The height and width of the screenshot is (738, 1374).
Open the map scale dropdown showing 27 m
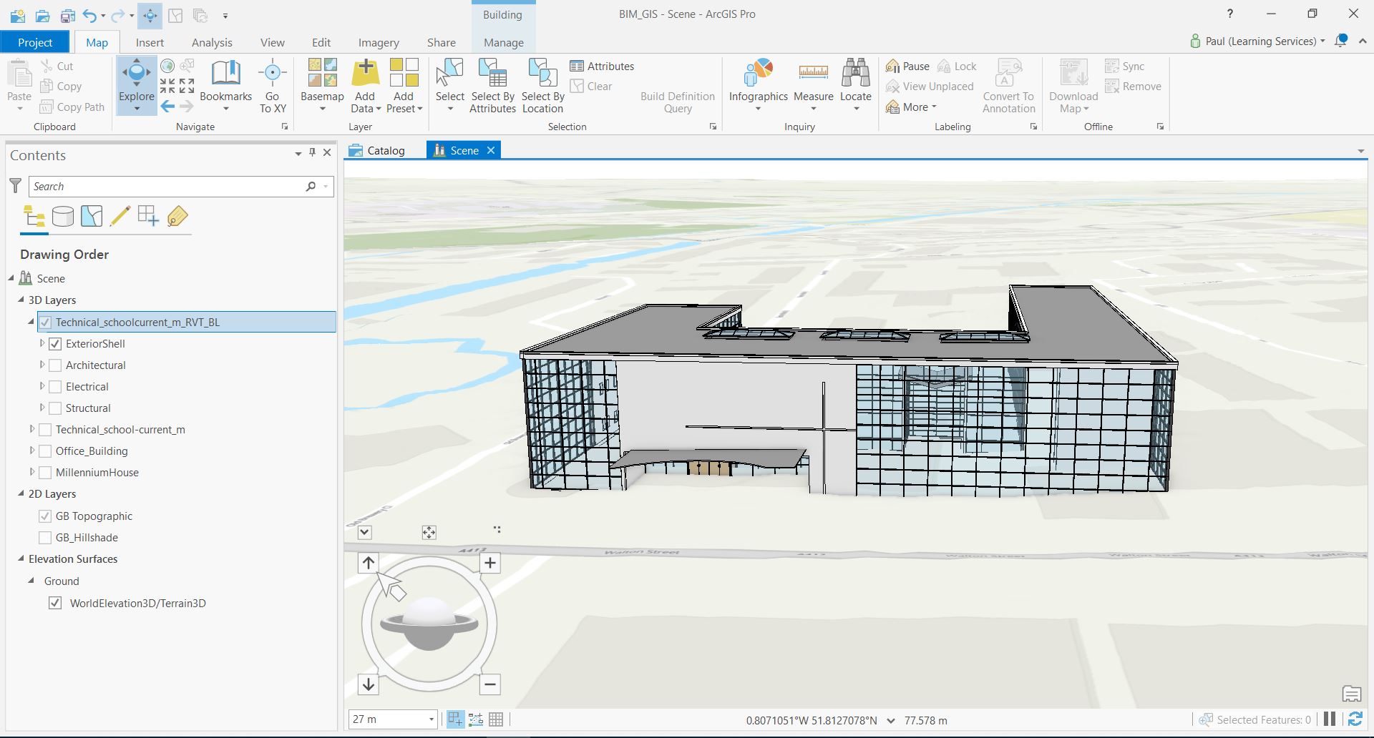tap(431, 719)
